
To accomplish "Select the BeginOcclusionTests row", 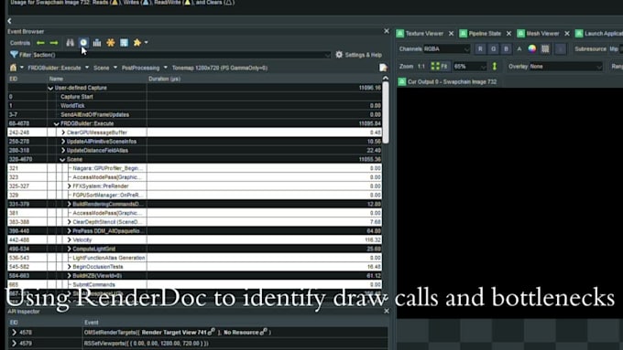I will coord(194,267).
